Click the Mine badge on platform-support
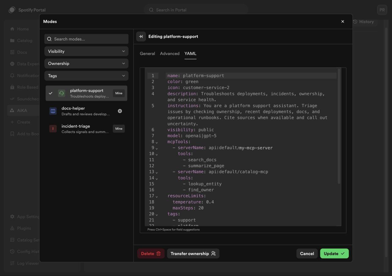Screen dimensions: 392x276 click(119, 93)
